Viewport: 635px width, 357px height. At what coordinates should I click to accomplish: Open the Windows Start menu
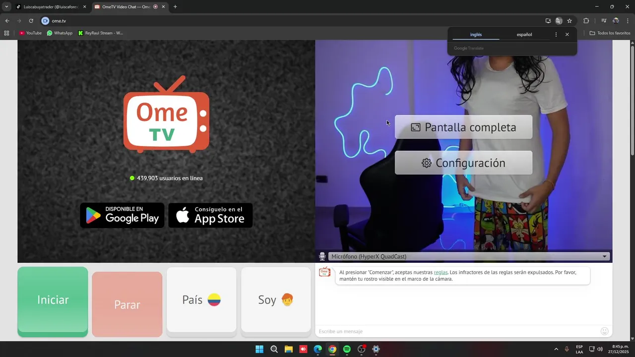259,349
